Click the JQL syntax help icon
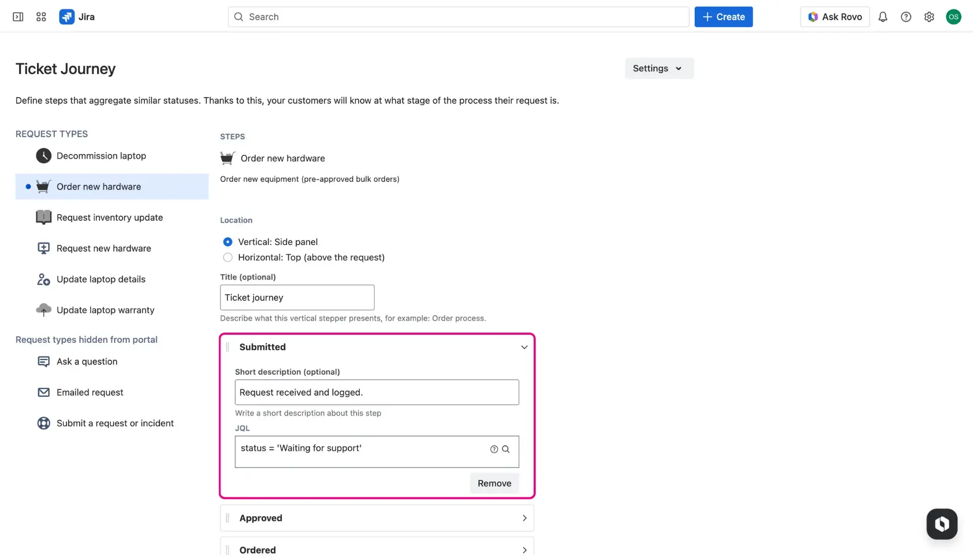Image resolution: width=973 pixels, height=559 pixels. tap(494, 449)
